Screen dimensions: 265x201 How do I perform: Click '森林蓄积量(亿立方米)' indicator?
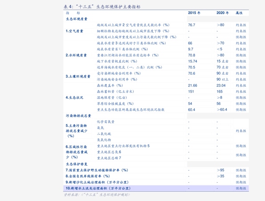pyautogui.click(x=115, y=92)
